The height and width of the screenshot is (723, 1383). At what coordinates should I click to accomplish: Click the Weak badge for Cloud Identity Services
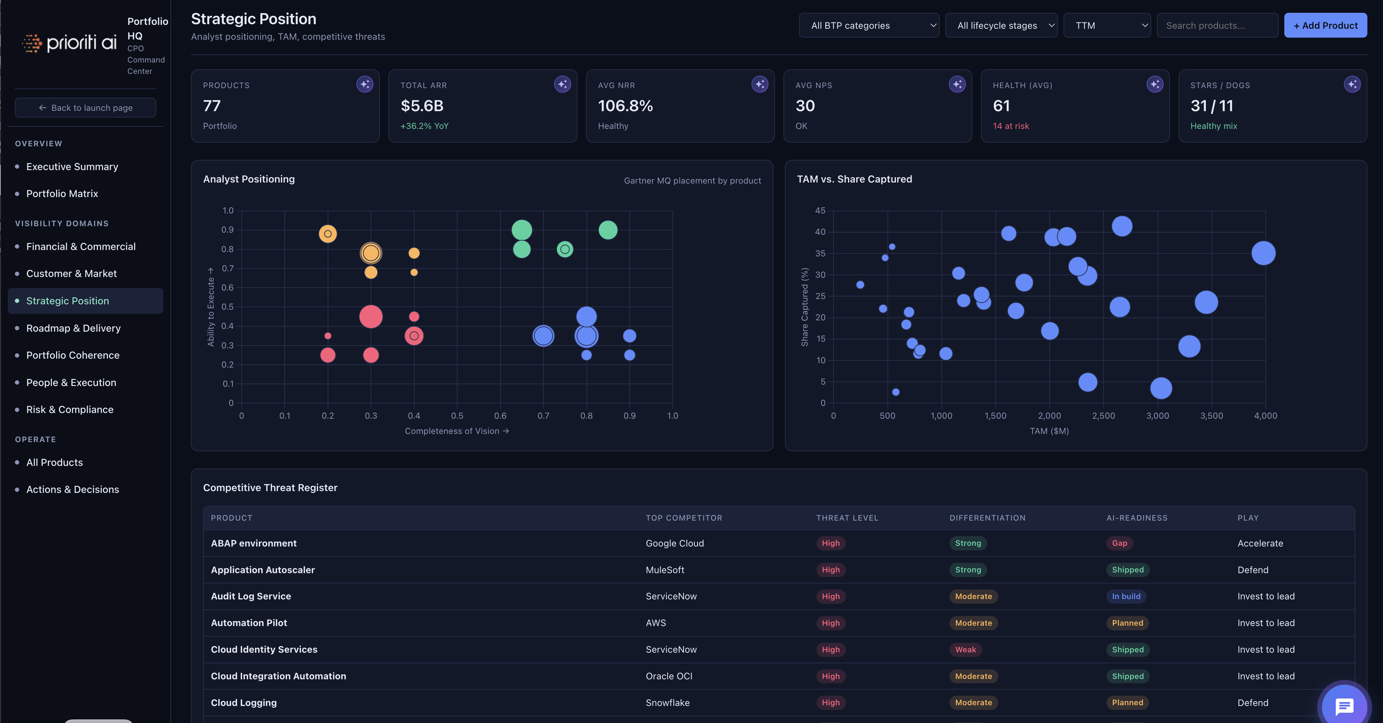pyautogui.click(x=965, y=649)
